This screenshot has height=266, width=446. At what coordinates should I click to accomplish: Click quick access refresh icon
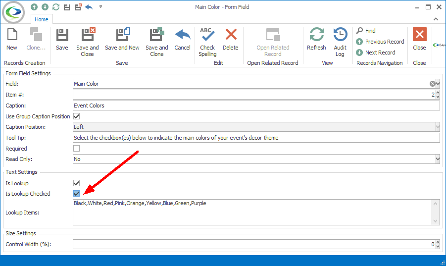tap(56, 7)
